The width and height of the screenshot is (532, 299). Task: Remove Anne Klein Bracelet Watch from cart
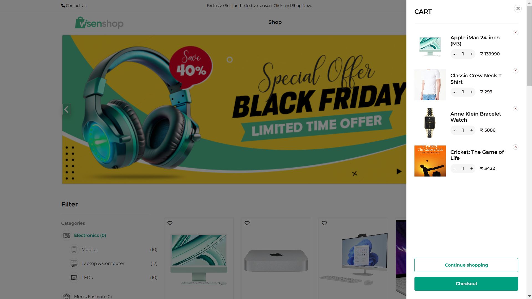tap(515, 109)
